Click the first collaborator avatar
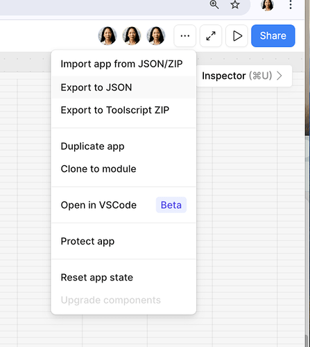This screenshot has height=347, width=310. (x=107, y=36)
